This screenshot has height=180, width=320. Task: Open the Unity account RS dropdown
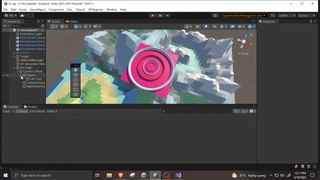click(x=10, y=15)
